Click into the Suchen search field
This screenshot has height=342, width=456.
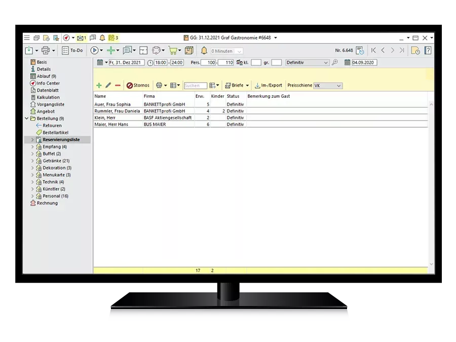[x=195, y=86]
